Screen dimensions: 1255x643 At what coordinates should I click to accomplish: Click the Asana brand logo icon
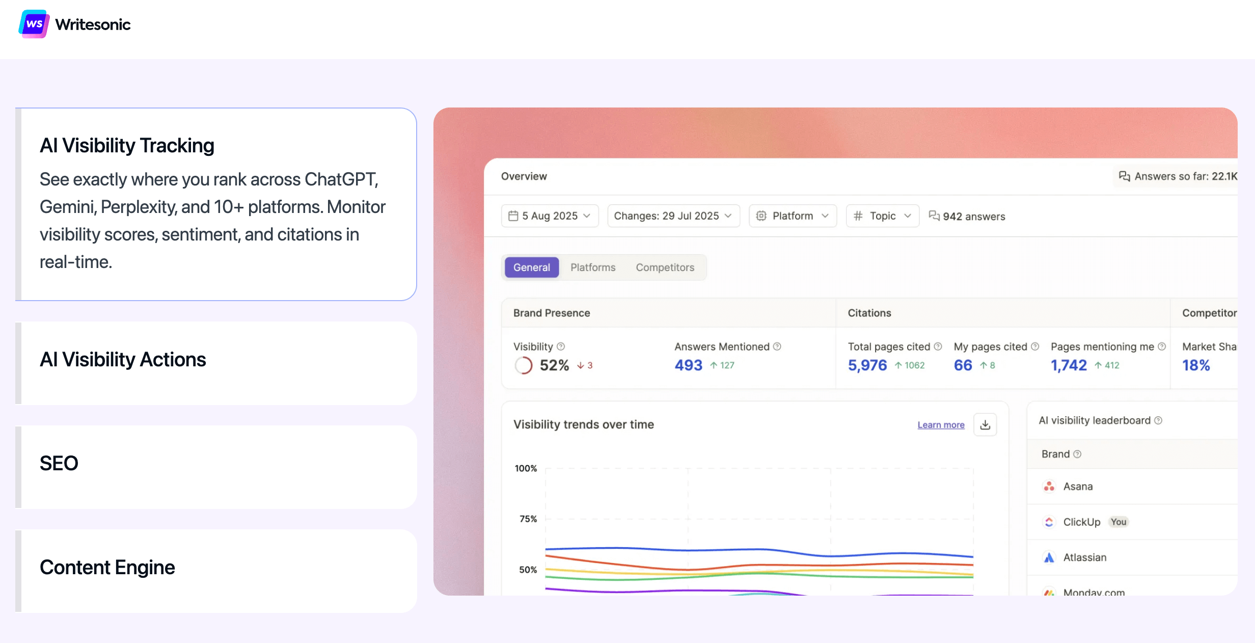coord(1049,487)
